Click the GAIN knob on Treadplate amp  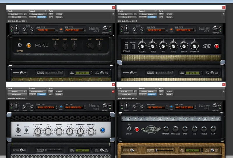[213, 129]
